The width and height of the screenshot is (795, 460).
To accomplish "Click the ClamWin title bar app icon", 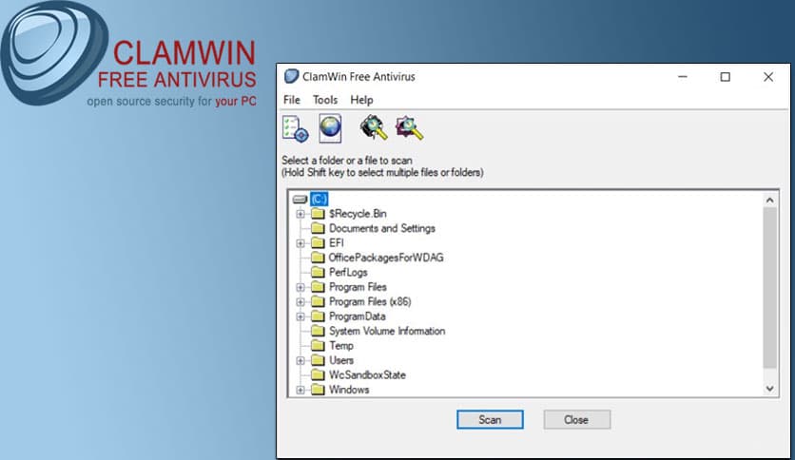I will (x=291, y=76).
